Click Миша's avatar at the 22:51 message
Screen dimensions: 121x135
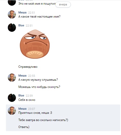(x=12, y=14)
